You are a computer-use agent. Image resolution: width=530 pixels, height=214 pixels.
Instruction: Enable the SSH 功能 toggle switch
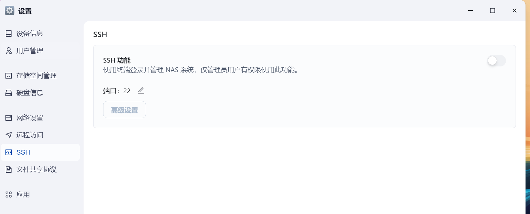tap(496, 61)
